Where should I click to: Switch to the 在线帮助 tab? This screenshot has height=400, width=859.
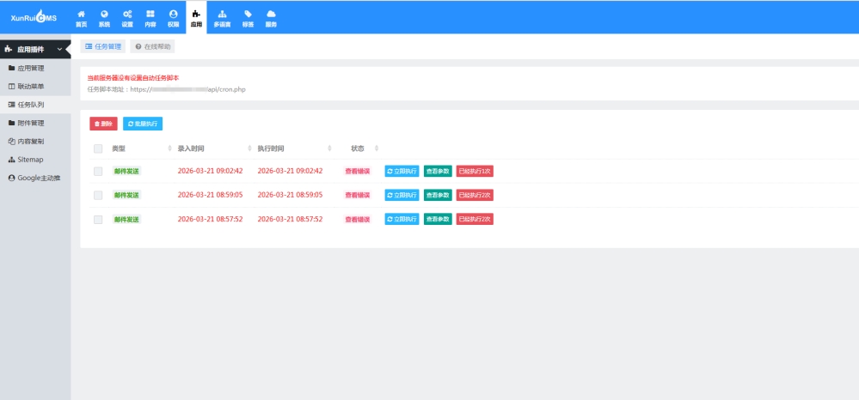coord(152,46)
